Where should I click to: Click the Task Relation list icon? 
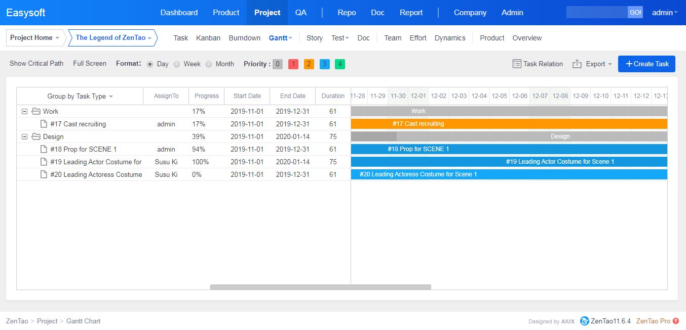(x=517, y=64)
